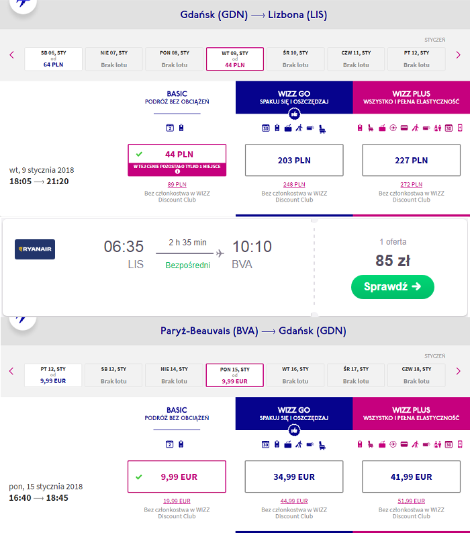The height and width of the screenshot is (533, 470).
Task: Click the seat icon in WIZZ GO Gdańsk–Lizbona row
Action: 322,129
